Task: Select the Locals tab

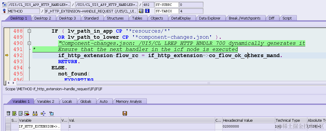Action: (x=67, y=101)
